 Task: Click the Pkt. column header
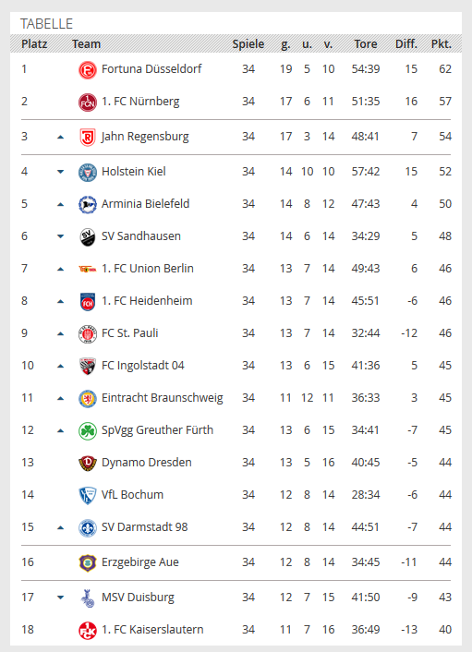click(x=442, y=44)
